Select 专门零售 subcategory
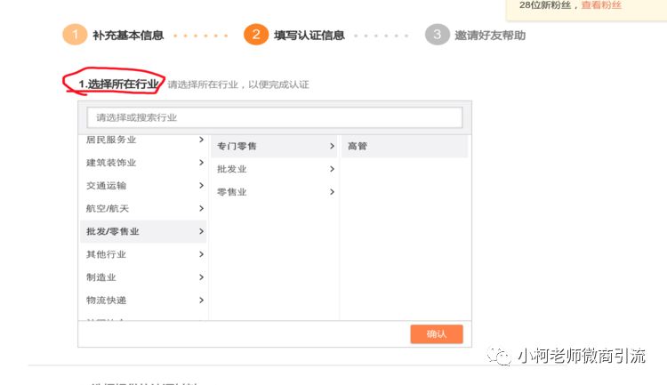667x385 pixels. click(x=237, y=146)
